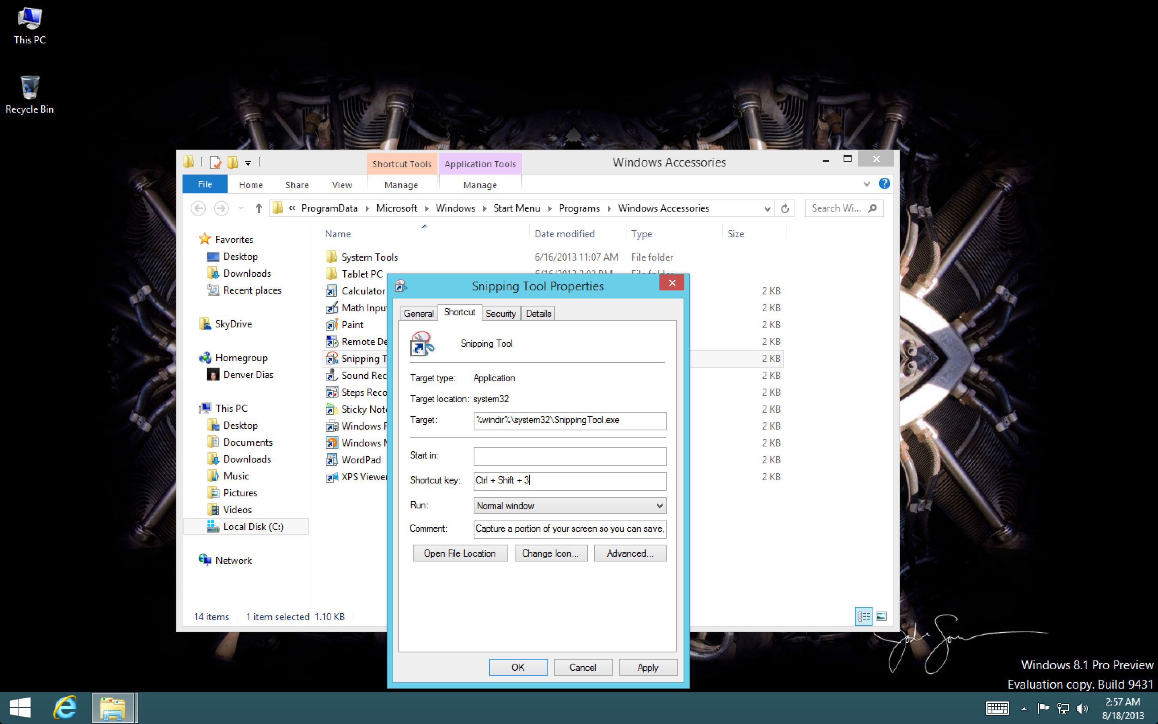1158x724 pixels.
Task: Open Recycle Bin desktop icon
Action: point(30,95)
